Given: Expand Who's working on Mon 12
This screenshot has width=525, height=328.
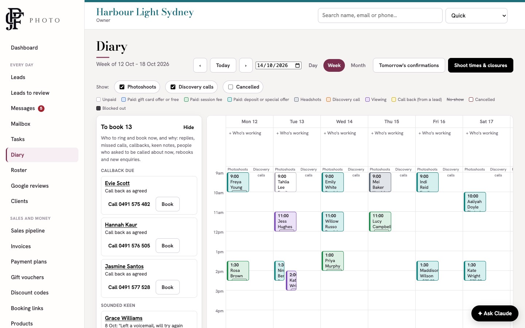Looking at the screenshot, I should pos(245,133).
